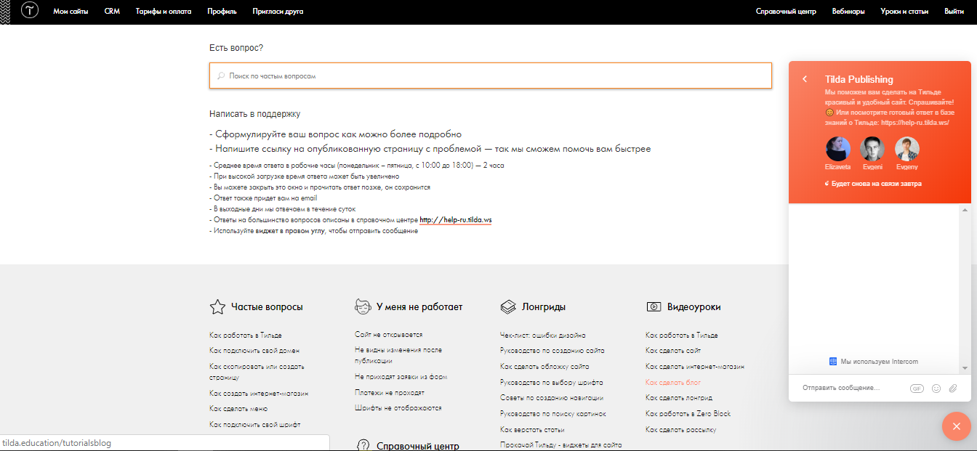This screenshot has height=451, width=977.
Task: Focus the Поиск по частым вопросам field
Action: [491, 76]
